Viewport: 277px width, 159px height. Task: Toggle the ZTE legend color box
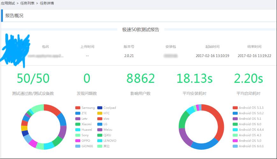click(x=77, y=113)
